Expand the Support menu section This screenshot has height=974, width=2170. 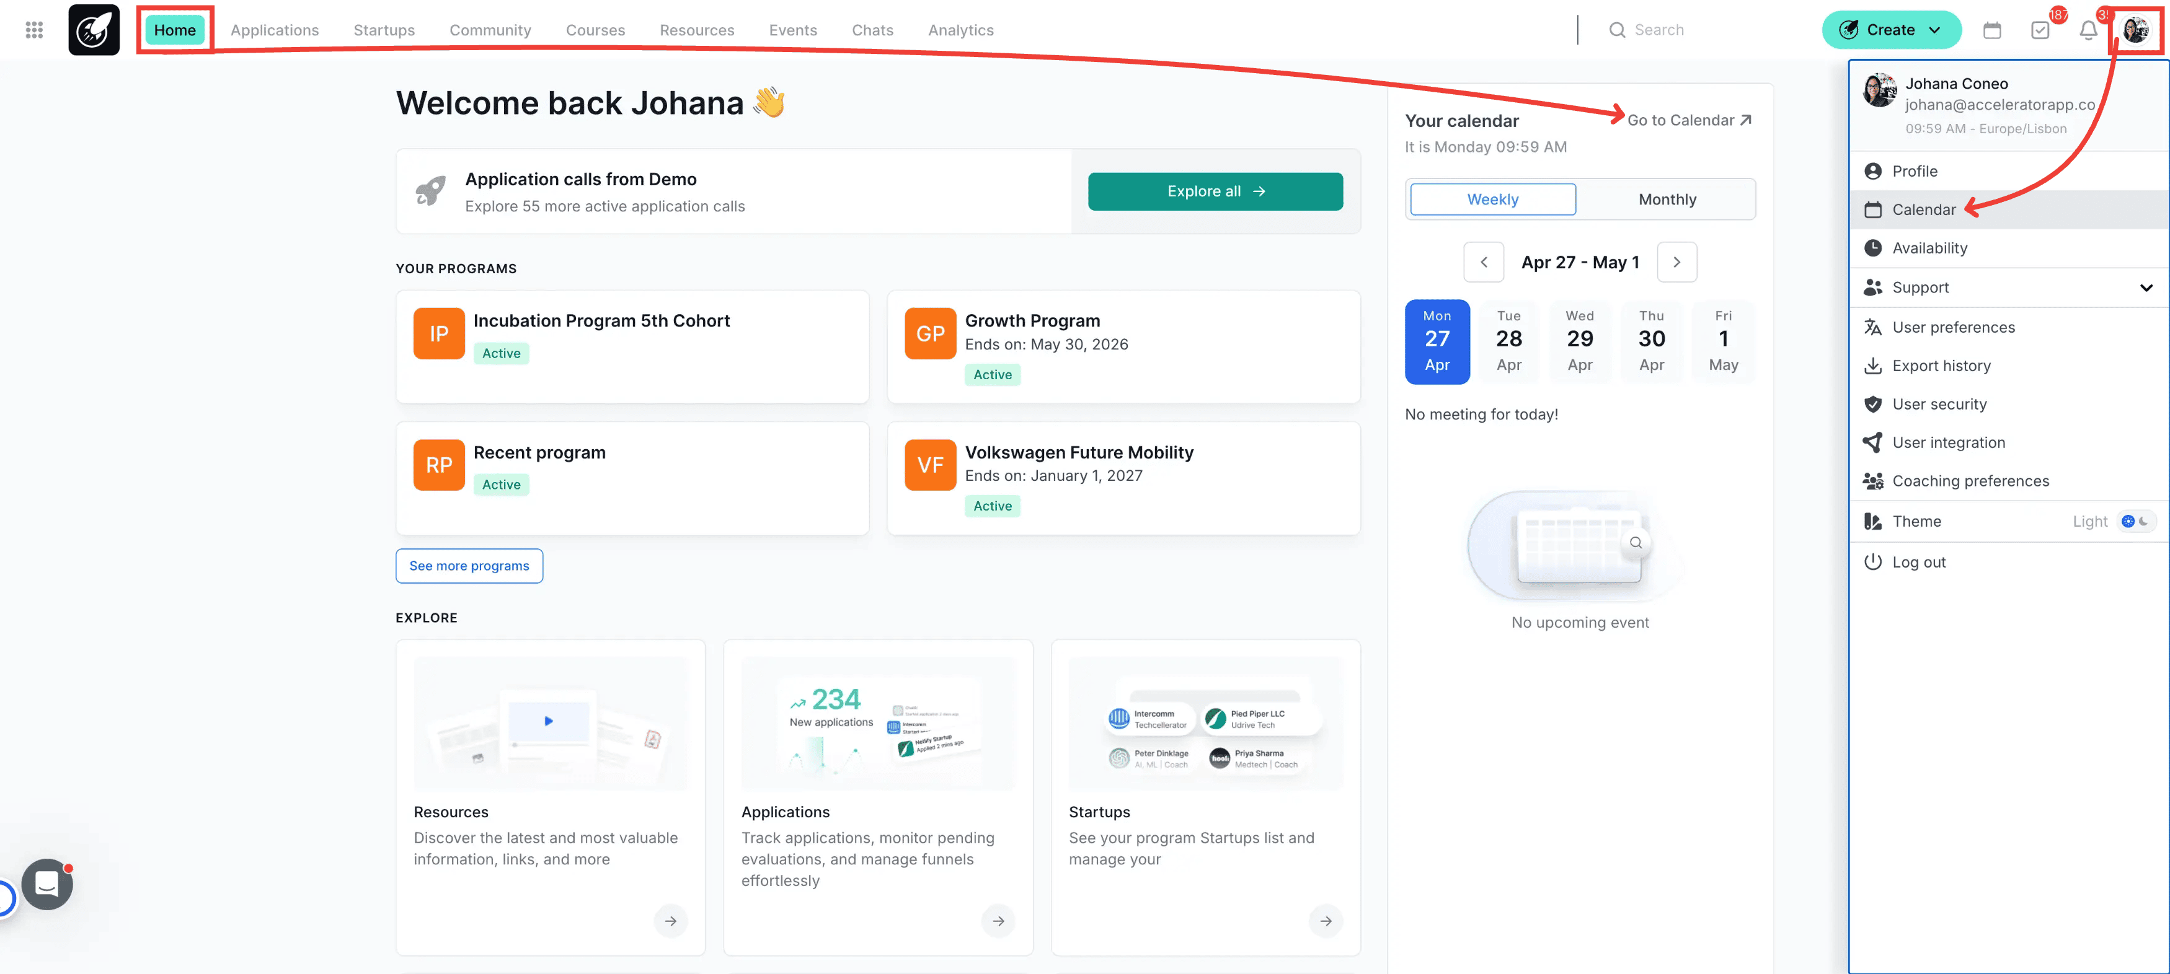[x=2145, y=288]
